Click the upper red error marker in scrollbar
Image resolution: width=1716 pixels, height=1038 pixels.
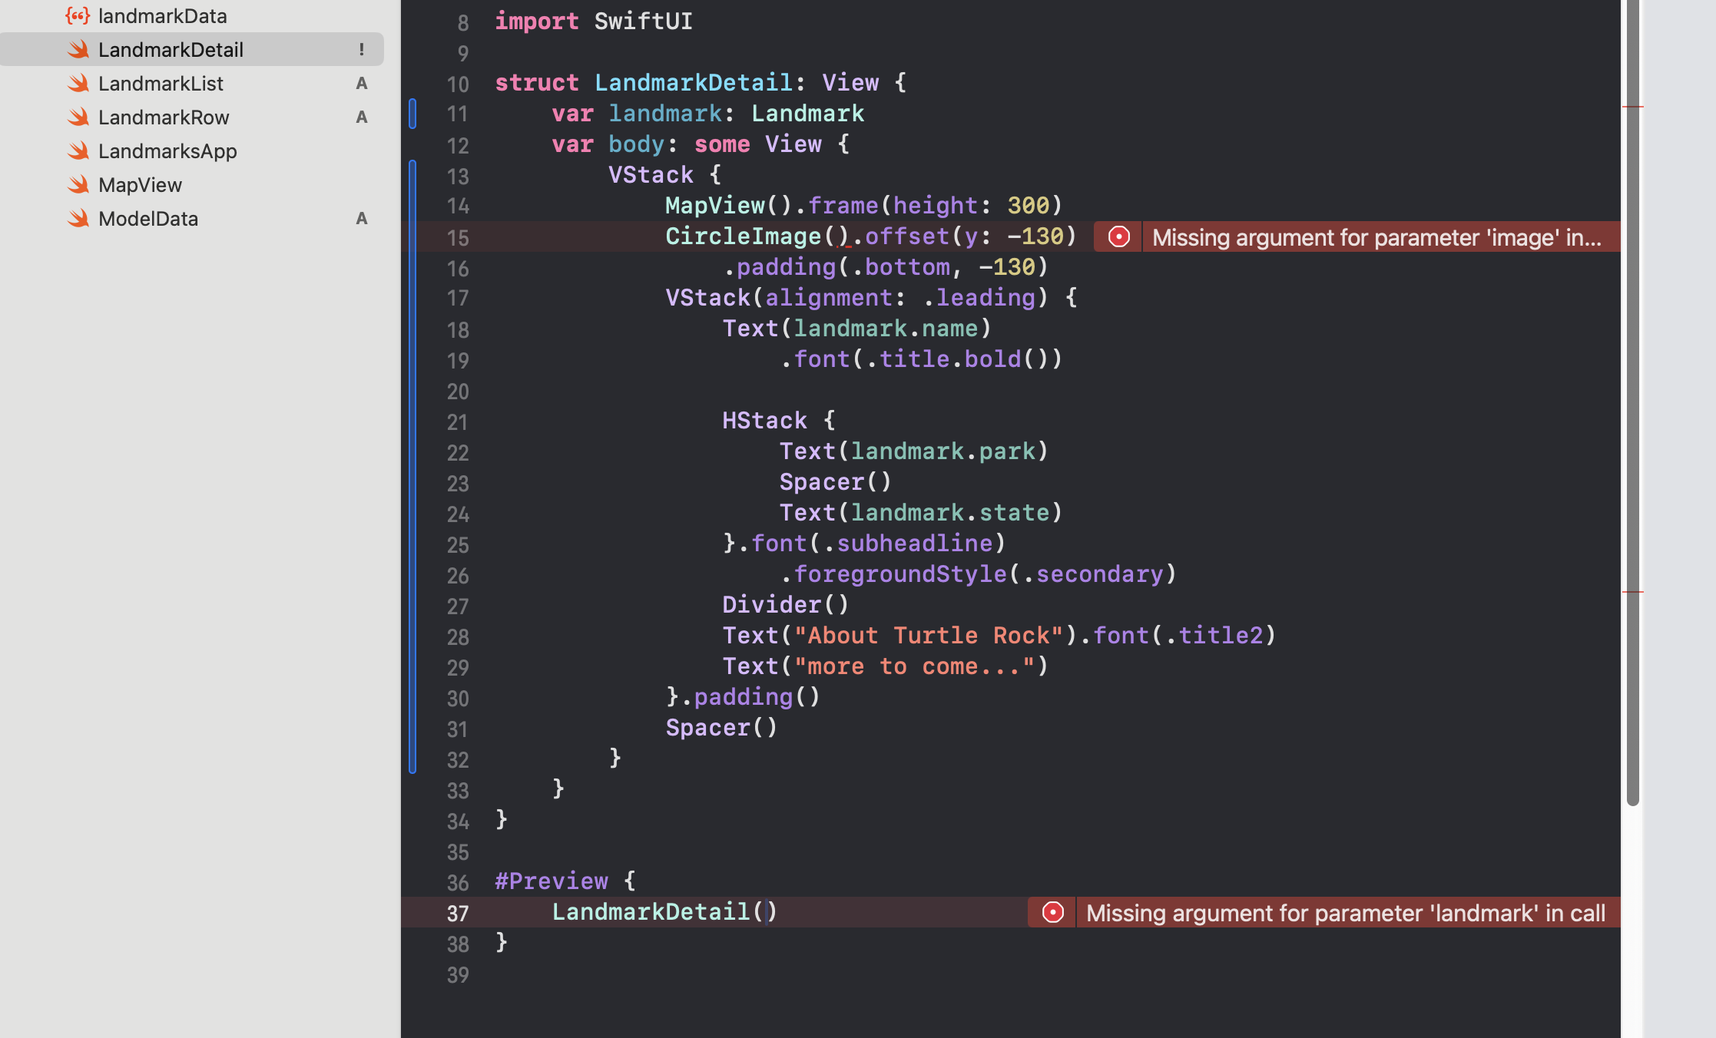1632,107
